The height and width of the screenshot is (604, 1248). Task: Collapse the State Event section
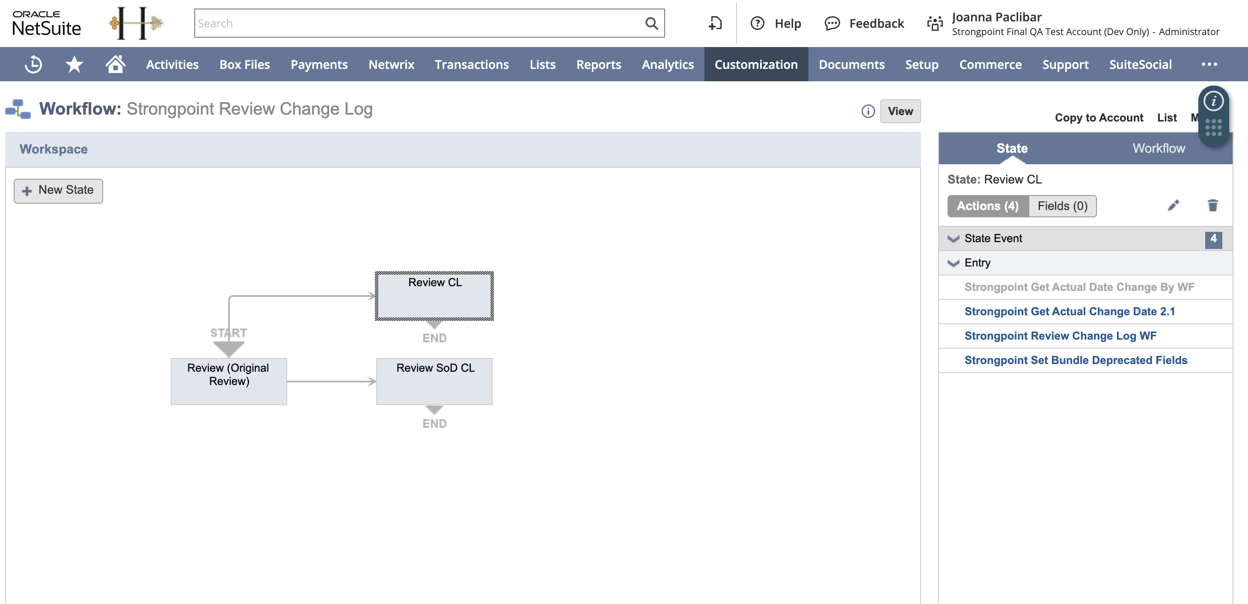click(x=953, y=238)
